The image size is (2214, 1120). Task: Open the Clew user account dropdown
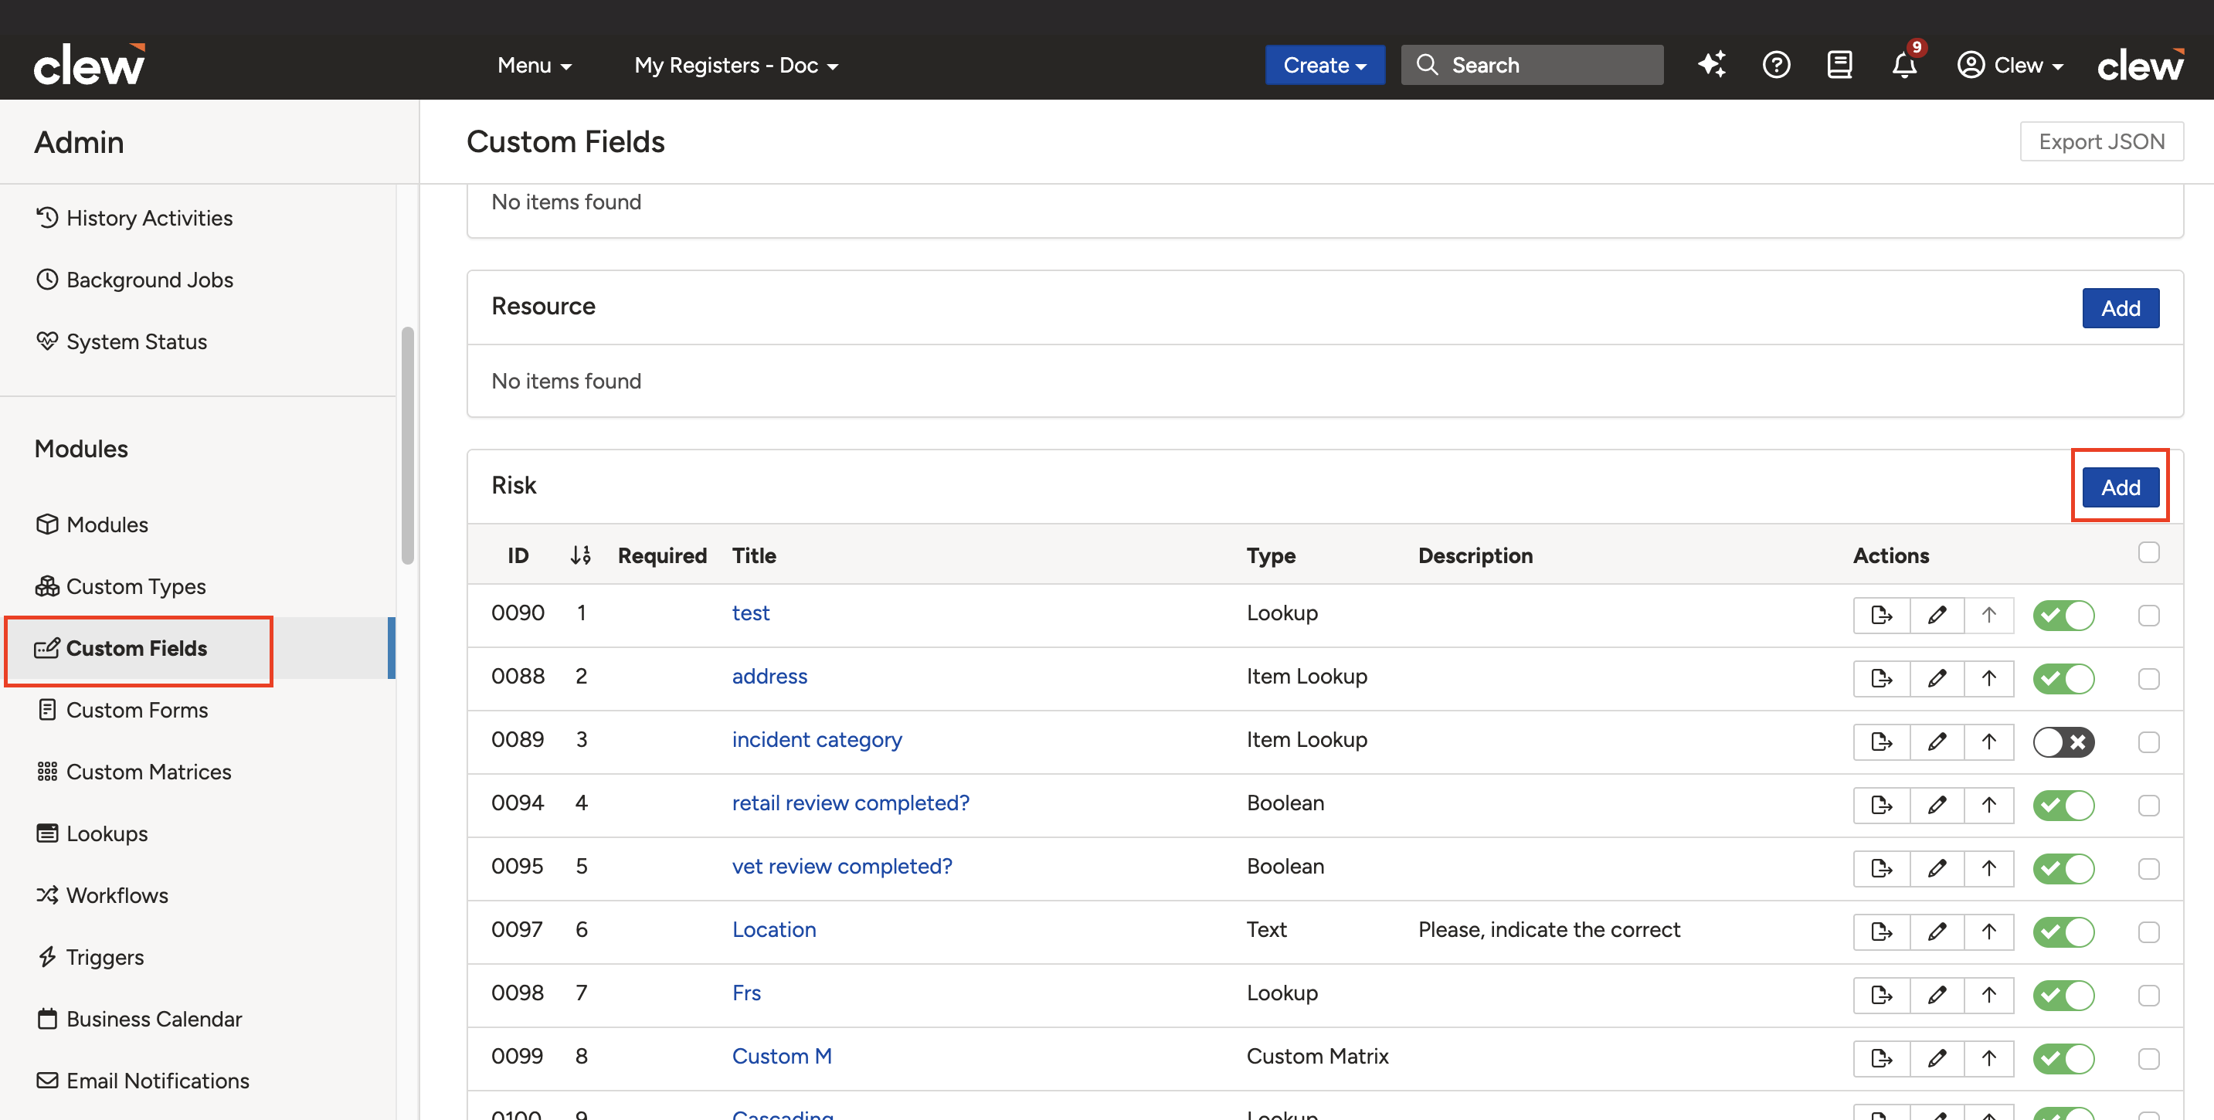pyautogui.click(x=2009, y=64)
